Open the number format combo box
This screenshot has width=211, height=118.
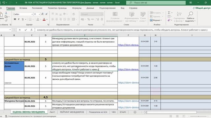point(92,14)
